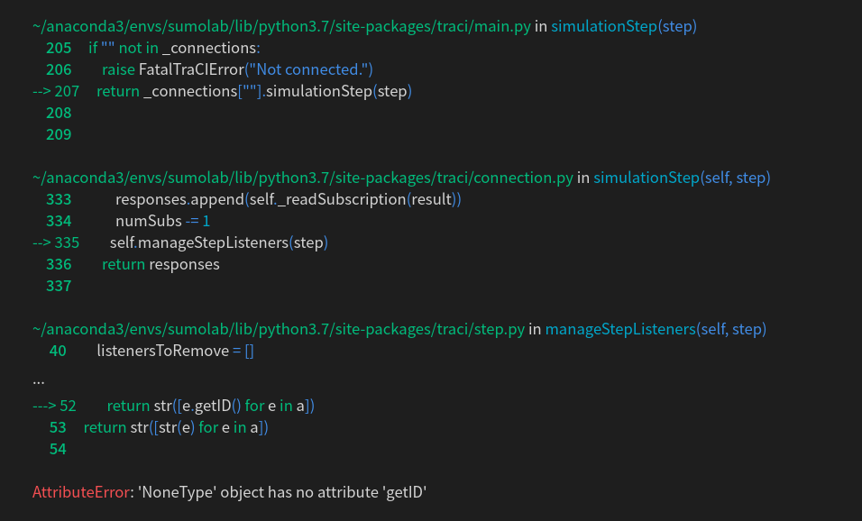Screen dimensions: 862x521
Task: Click the 'NoneType' object error message
Action: coord(282,492)
